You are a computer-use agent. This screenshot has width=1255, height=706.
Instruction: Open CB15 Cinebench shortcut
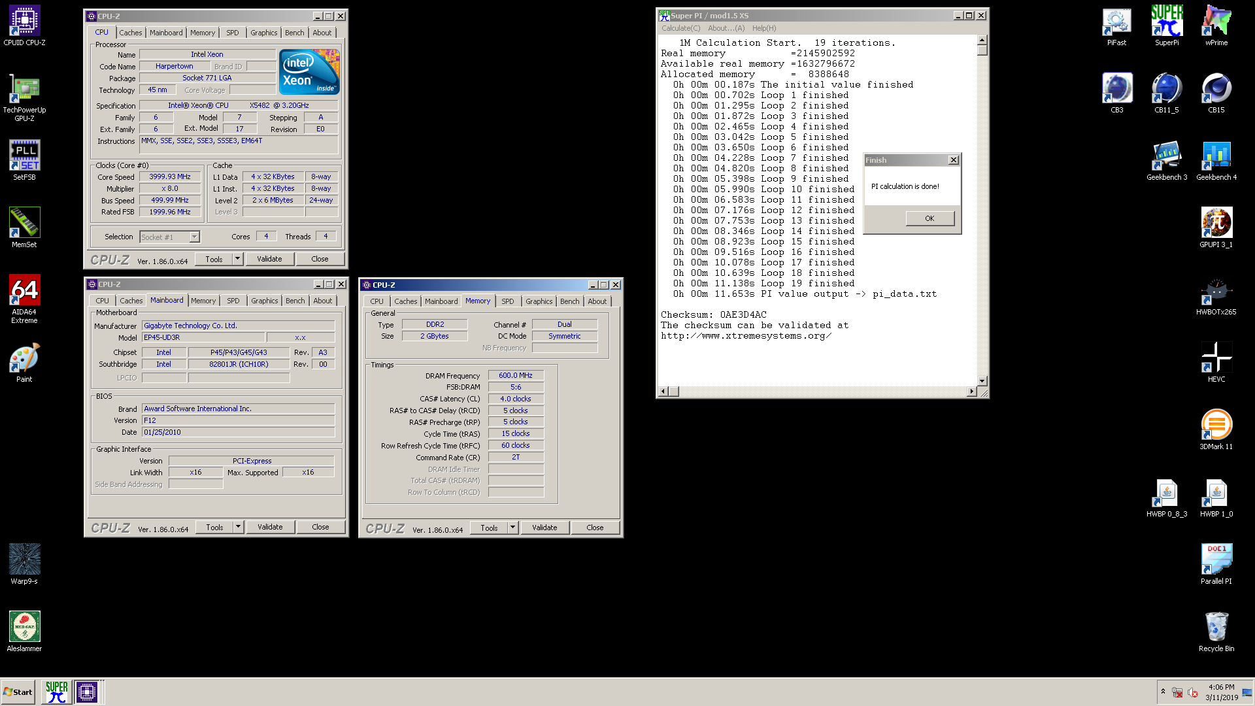pos(1216,93)
